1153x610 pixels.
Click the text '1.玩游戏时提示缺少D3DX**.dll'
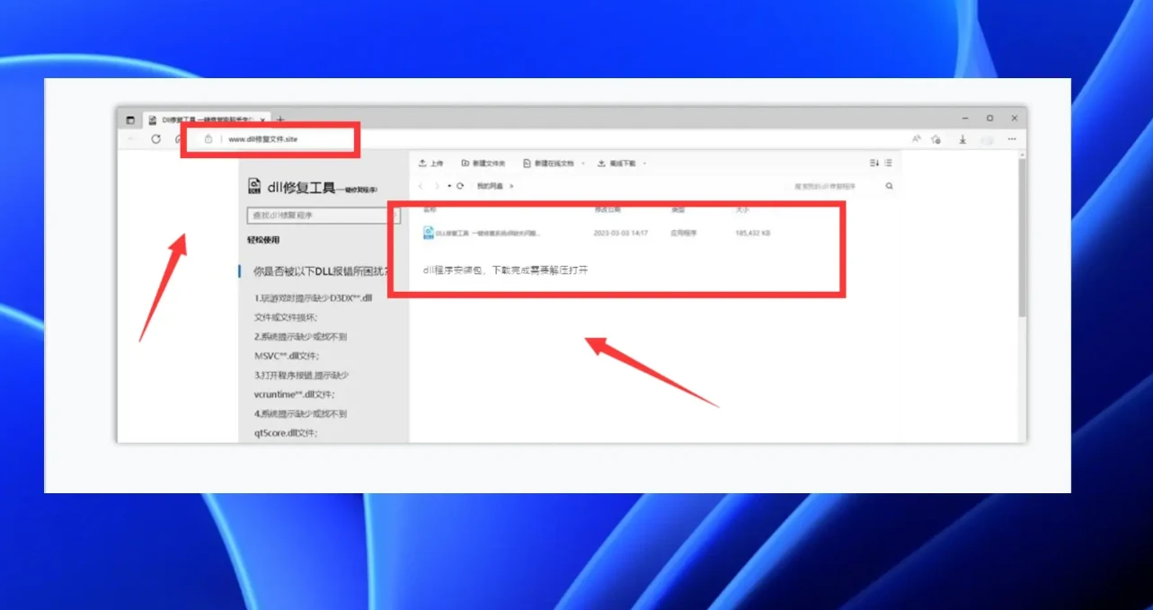pos(314,297)
